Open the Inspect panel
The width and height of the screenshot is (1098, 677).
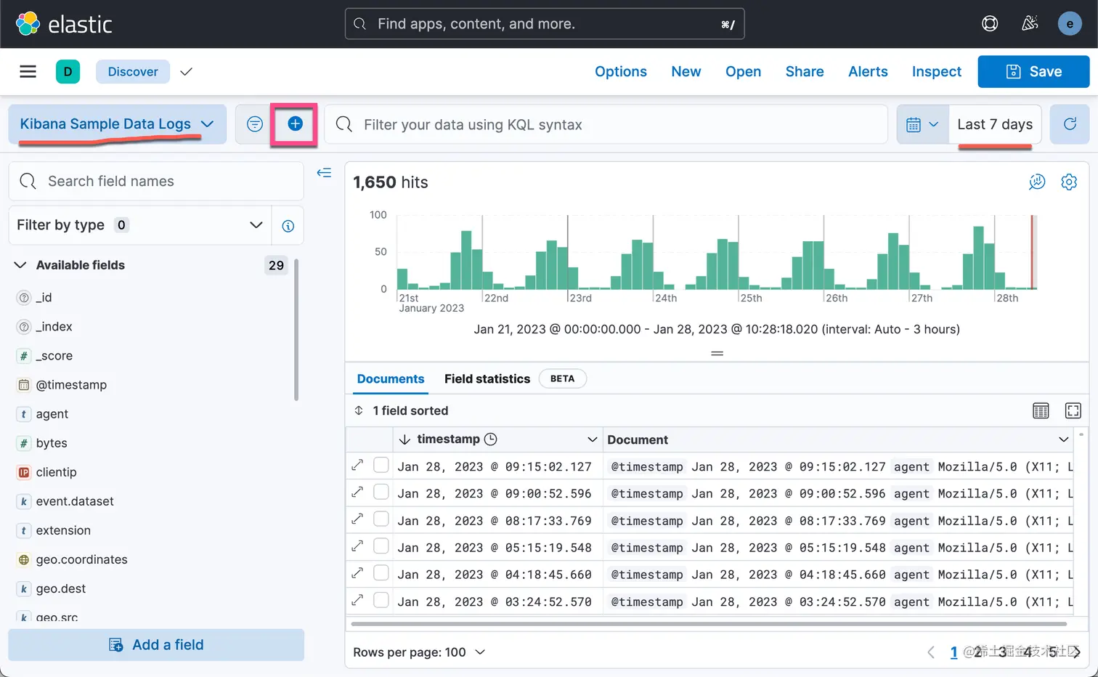(937, 71)
